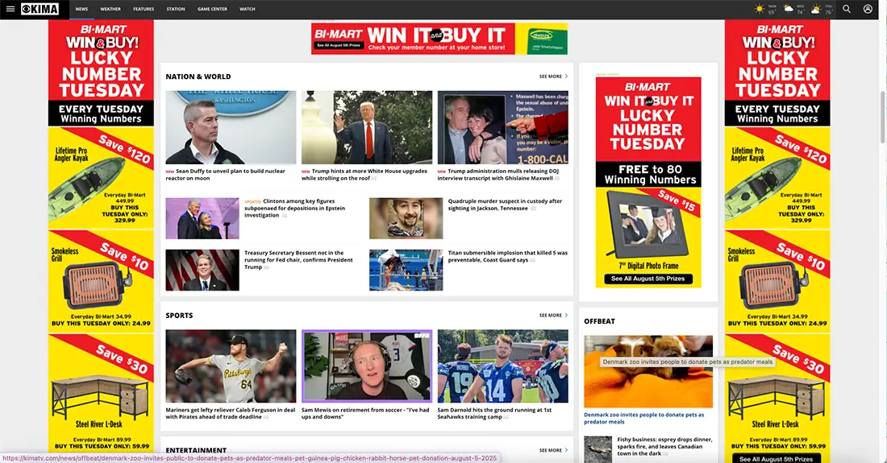
Task: Open the Station menu item
Action: [175, 9]
